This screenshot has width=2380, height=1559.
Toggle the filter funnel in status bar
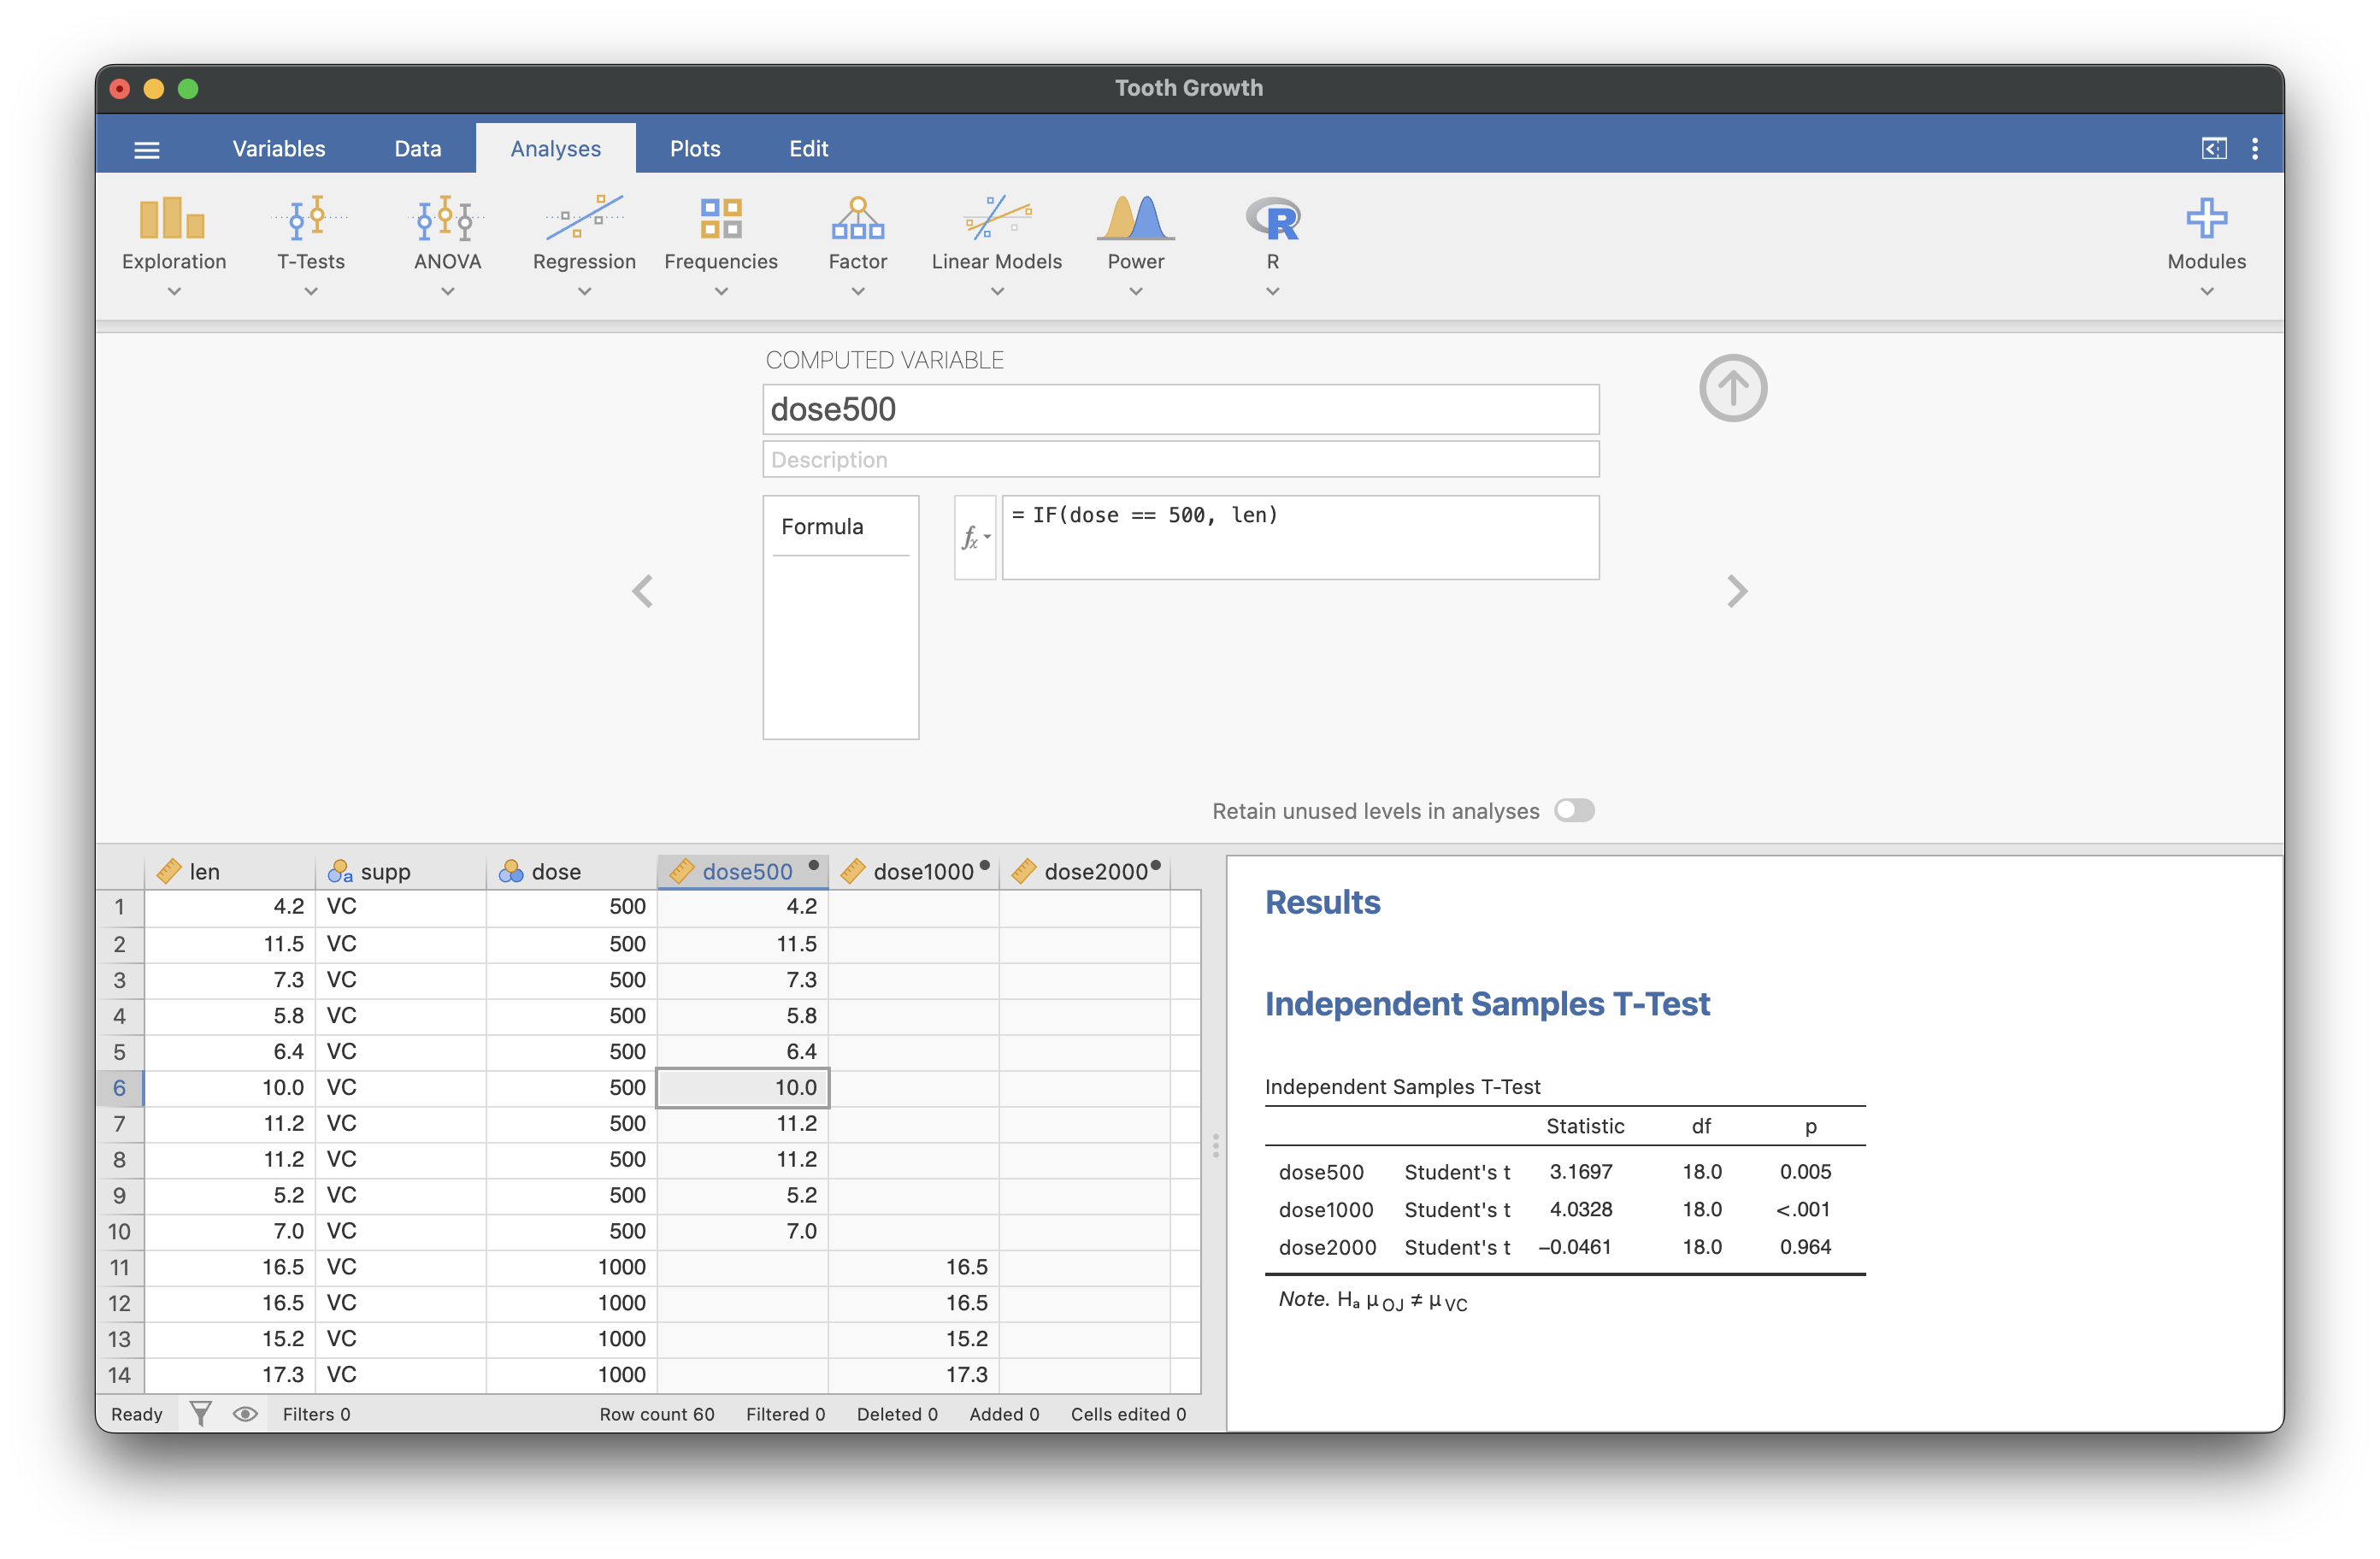pos(201,1413)
